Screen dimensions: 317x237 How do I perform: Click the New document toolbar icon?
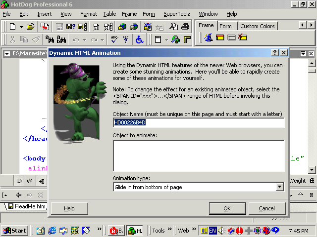pyautogui.click(x=13, y=27)
